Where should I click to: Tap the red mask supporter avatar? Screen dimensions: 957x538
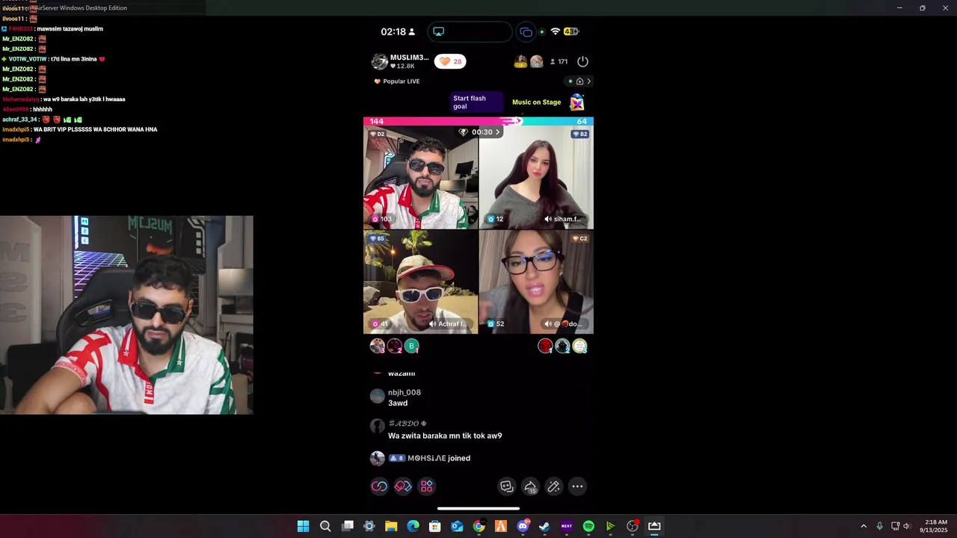pyautogui.click(x=545, y=345)
